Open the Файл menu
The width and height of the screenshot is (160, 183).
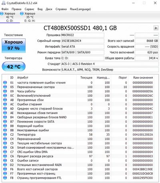tap(5, 9)
